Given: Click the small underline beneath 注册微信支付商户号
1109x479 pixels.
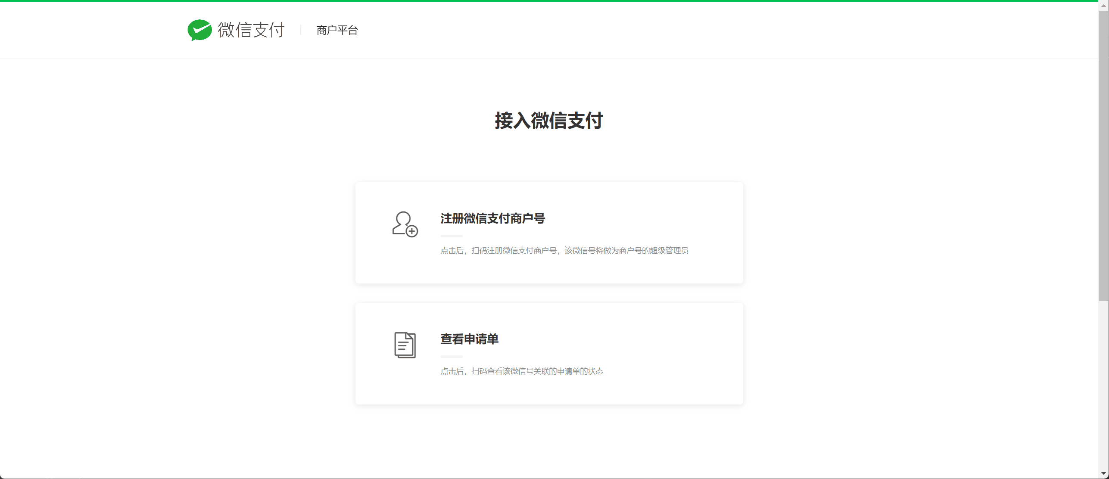Looking at the screenshot, I should tap(452, 236).
